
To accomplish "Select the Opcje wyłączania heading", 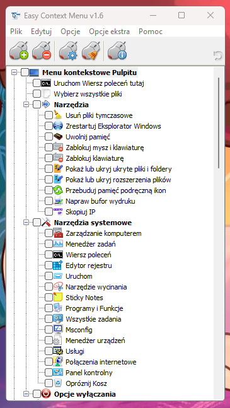I will pos(84,394).
